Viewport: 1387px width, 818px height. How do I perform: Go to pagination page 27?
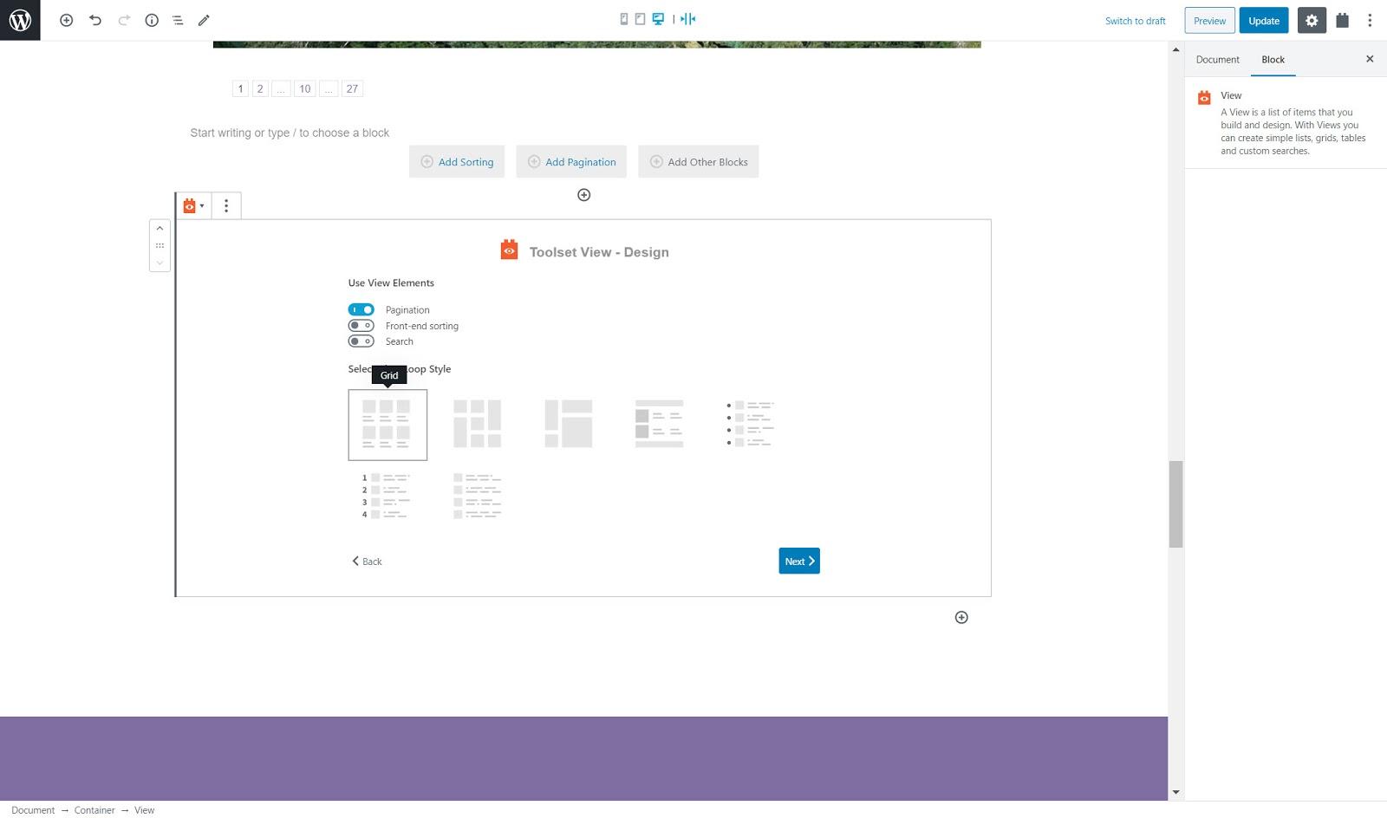point(352,88)
